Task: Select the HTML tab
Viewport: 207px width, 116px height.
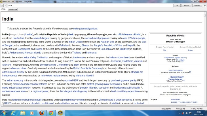Action: coord(3,9)
